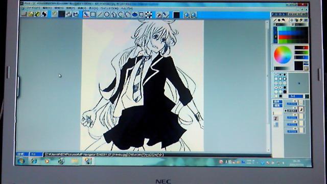Screen dimensions: 327x184
Task: Select the freehand pen drawing tool
Action: [x=86, y=14]
